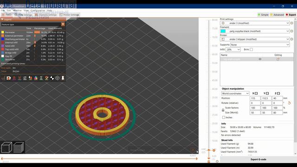The height and width of the screenshot is (167, 297).
Task: Click 'No errors detected' text
Action: coord(231,135)
